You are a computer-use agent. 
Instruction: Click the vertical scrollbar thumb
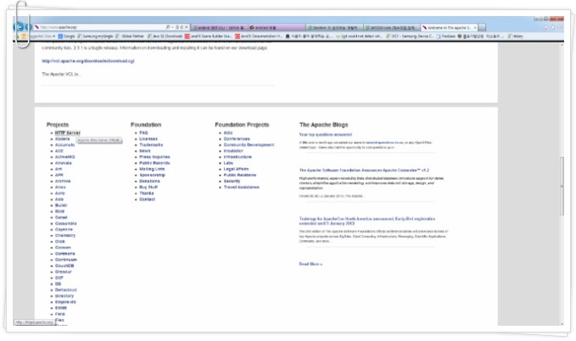pyautogui.click(x=562, y=186)
